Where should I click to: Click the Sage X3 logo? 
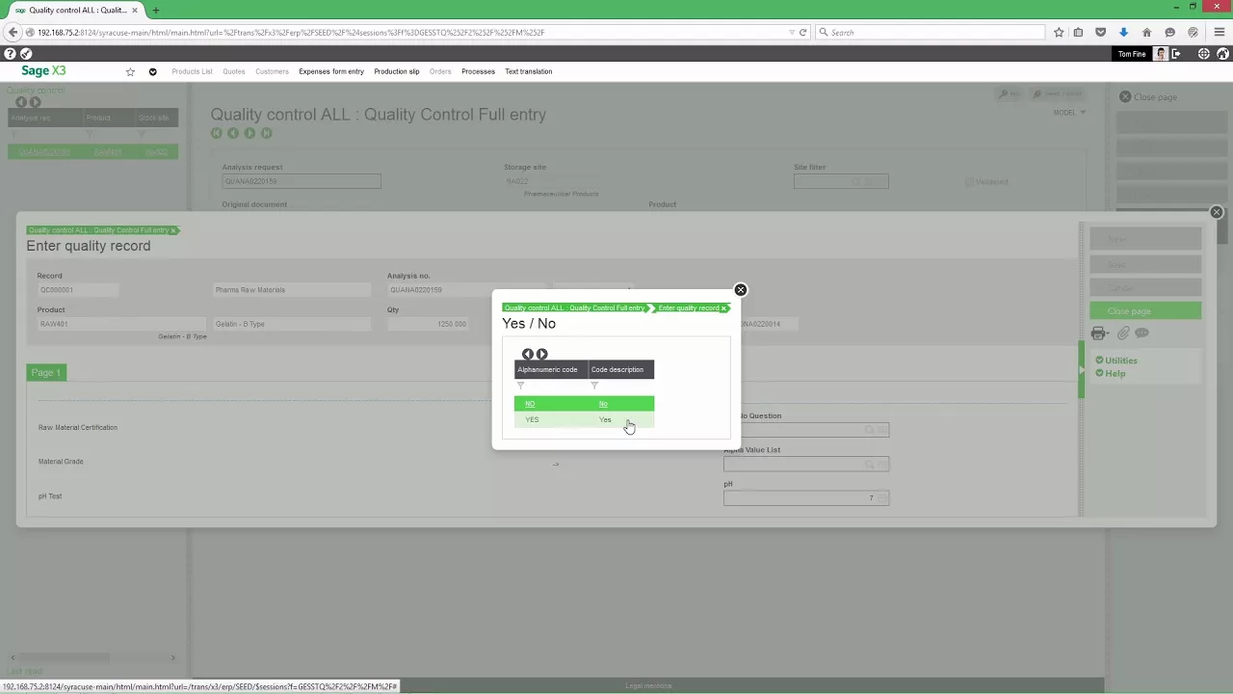[x=43, y=71]
